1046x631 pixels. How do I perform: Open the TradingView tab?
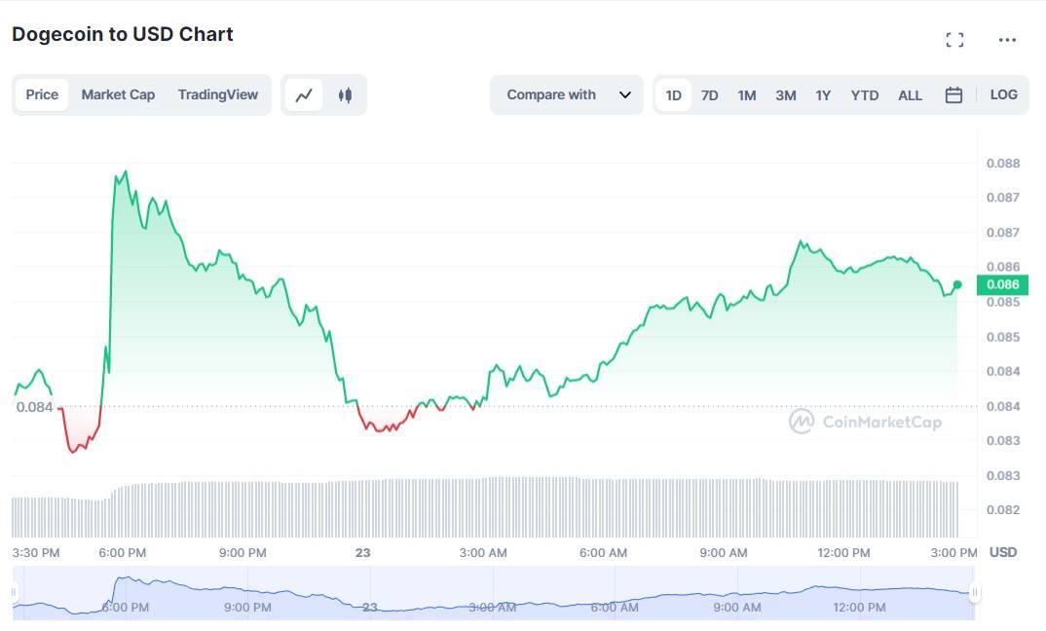tap(218, 94)
